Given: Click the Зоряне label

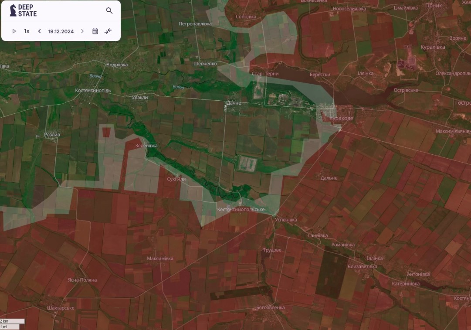Looking at the screenshot, I should [x=458, y=38].
